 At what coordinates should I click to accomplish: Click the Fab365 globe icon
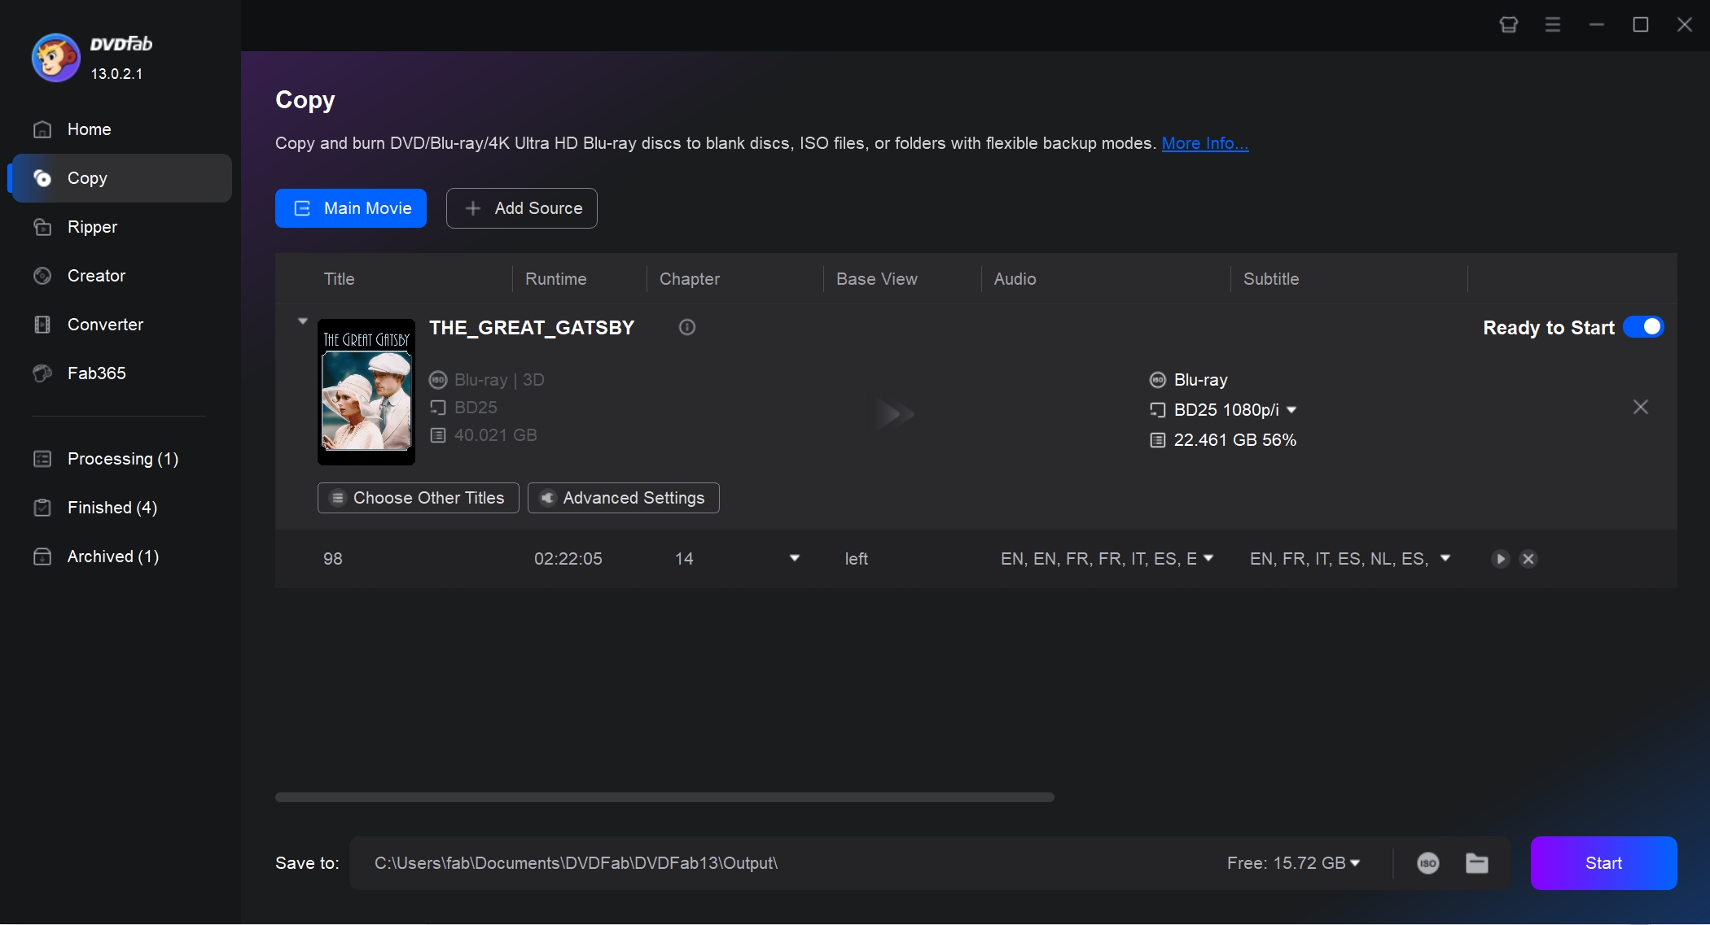[x=42, y=373]
